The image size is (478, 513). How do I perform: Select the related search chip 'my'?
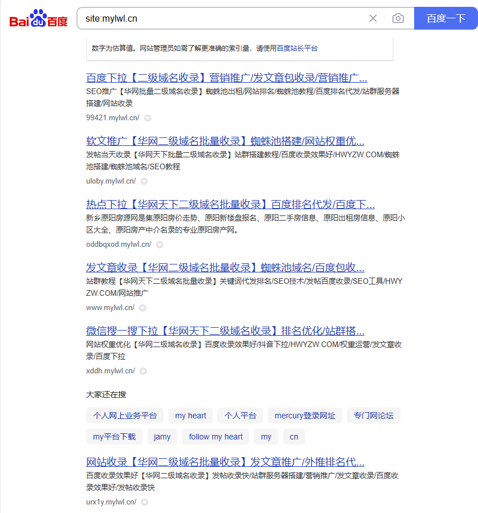pyautogui.click(x=266, y=437)
